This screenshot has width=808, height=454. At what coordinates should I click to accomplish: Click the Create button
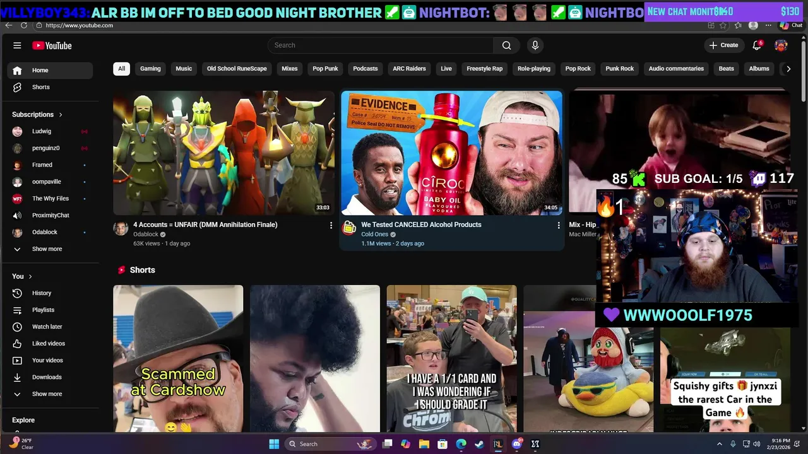pos(723,45)
